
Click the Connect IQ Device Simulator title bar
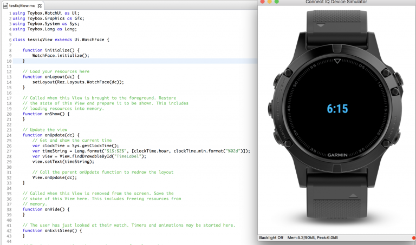[336, 2]
